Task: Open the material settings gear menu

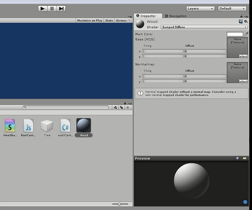Action: click(x=246, y=21)
